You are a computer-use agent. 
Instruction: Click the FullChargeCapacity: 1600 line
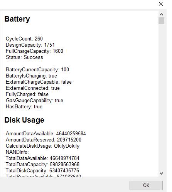tap(34, 51)
